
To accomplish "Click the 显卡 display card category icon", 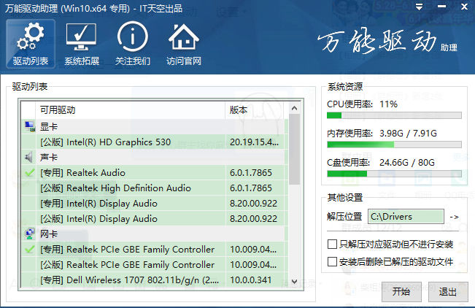I will point(29,126).
